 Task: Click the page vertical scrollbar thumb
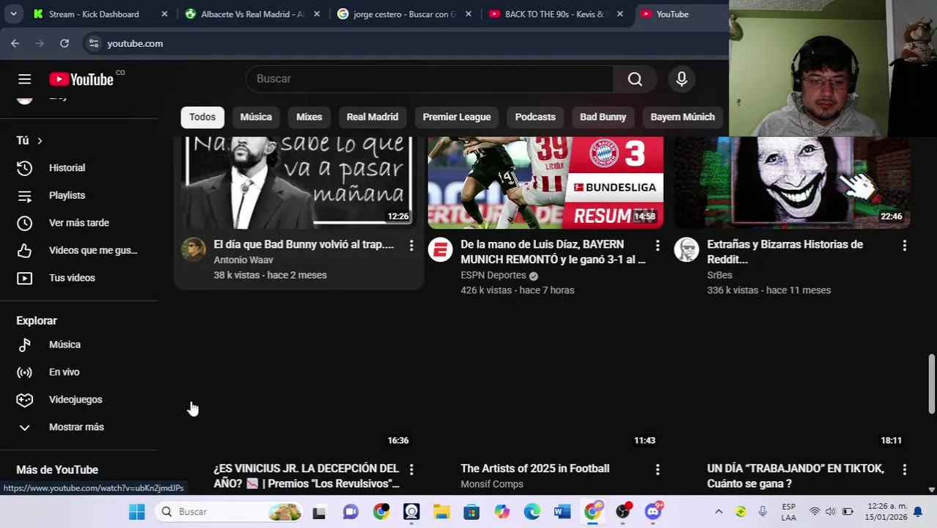coord(932,384)
